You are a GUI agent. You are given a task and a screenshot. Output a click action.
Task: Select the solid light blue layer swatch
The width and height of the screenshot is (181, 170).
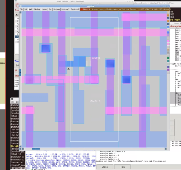pyautogui.click(x=168, y=27)
